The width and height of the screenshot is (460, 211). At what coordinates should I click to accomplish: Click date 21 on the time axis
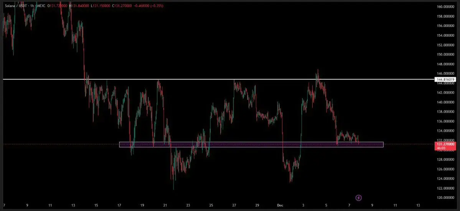coord(165,205)
